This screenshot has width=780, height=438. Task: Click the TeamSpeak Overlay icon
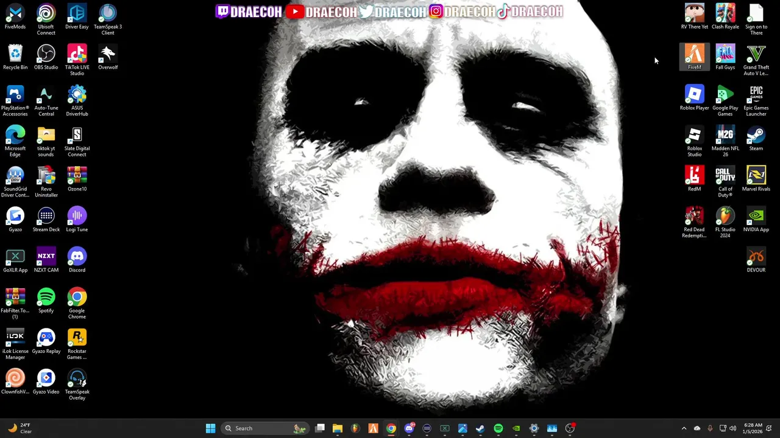(x=77, y=384)
